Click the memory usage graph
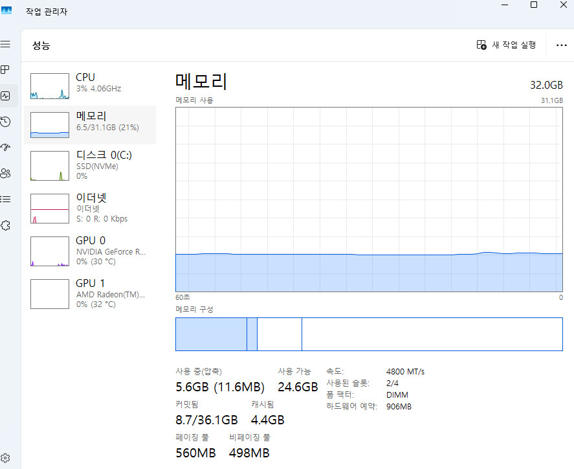574x469 pixels. click(x=369, y=200)
